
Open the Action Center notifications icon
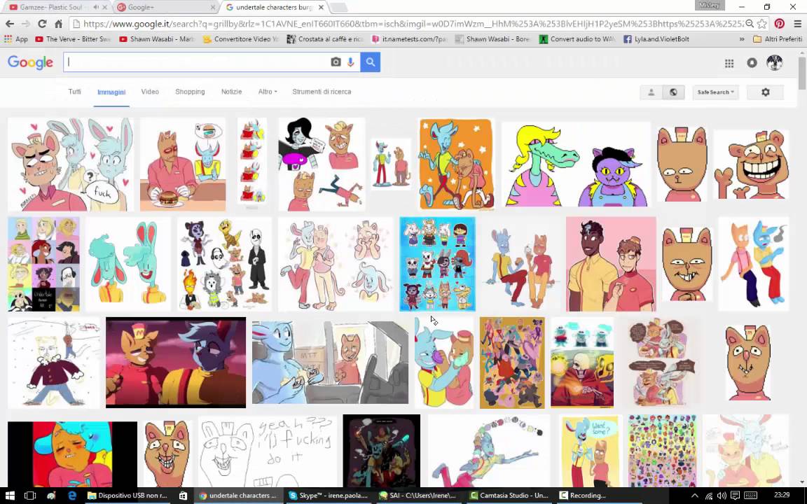tap(735, 496)
